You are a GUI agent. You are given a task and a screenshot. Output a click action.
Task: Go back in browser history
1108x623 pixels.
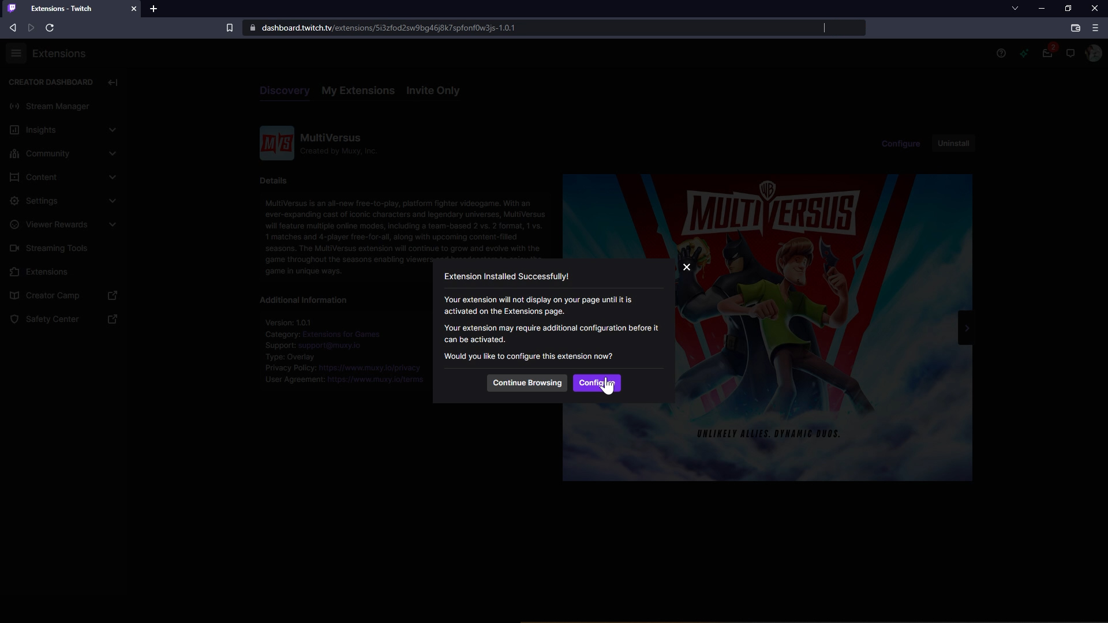pyautogui.click(x=13, y=28)
